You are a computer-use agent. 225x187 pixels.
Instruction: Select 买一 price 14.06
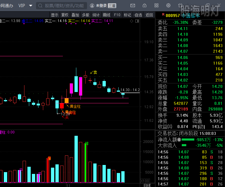coord(182,57)
